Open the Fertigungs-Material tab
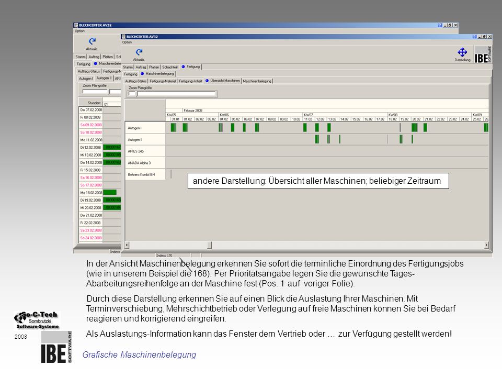This screenshot has height=377, width=502. pos(163,81)
